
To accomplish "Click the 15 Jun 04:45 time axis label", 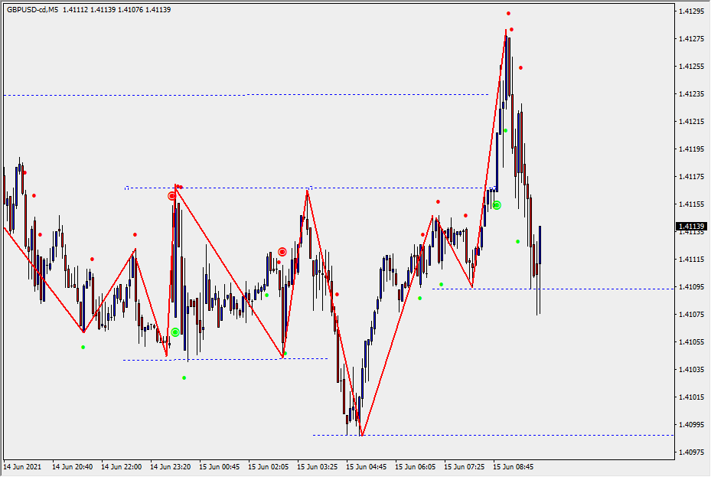I will pos(367,466).
